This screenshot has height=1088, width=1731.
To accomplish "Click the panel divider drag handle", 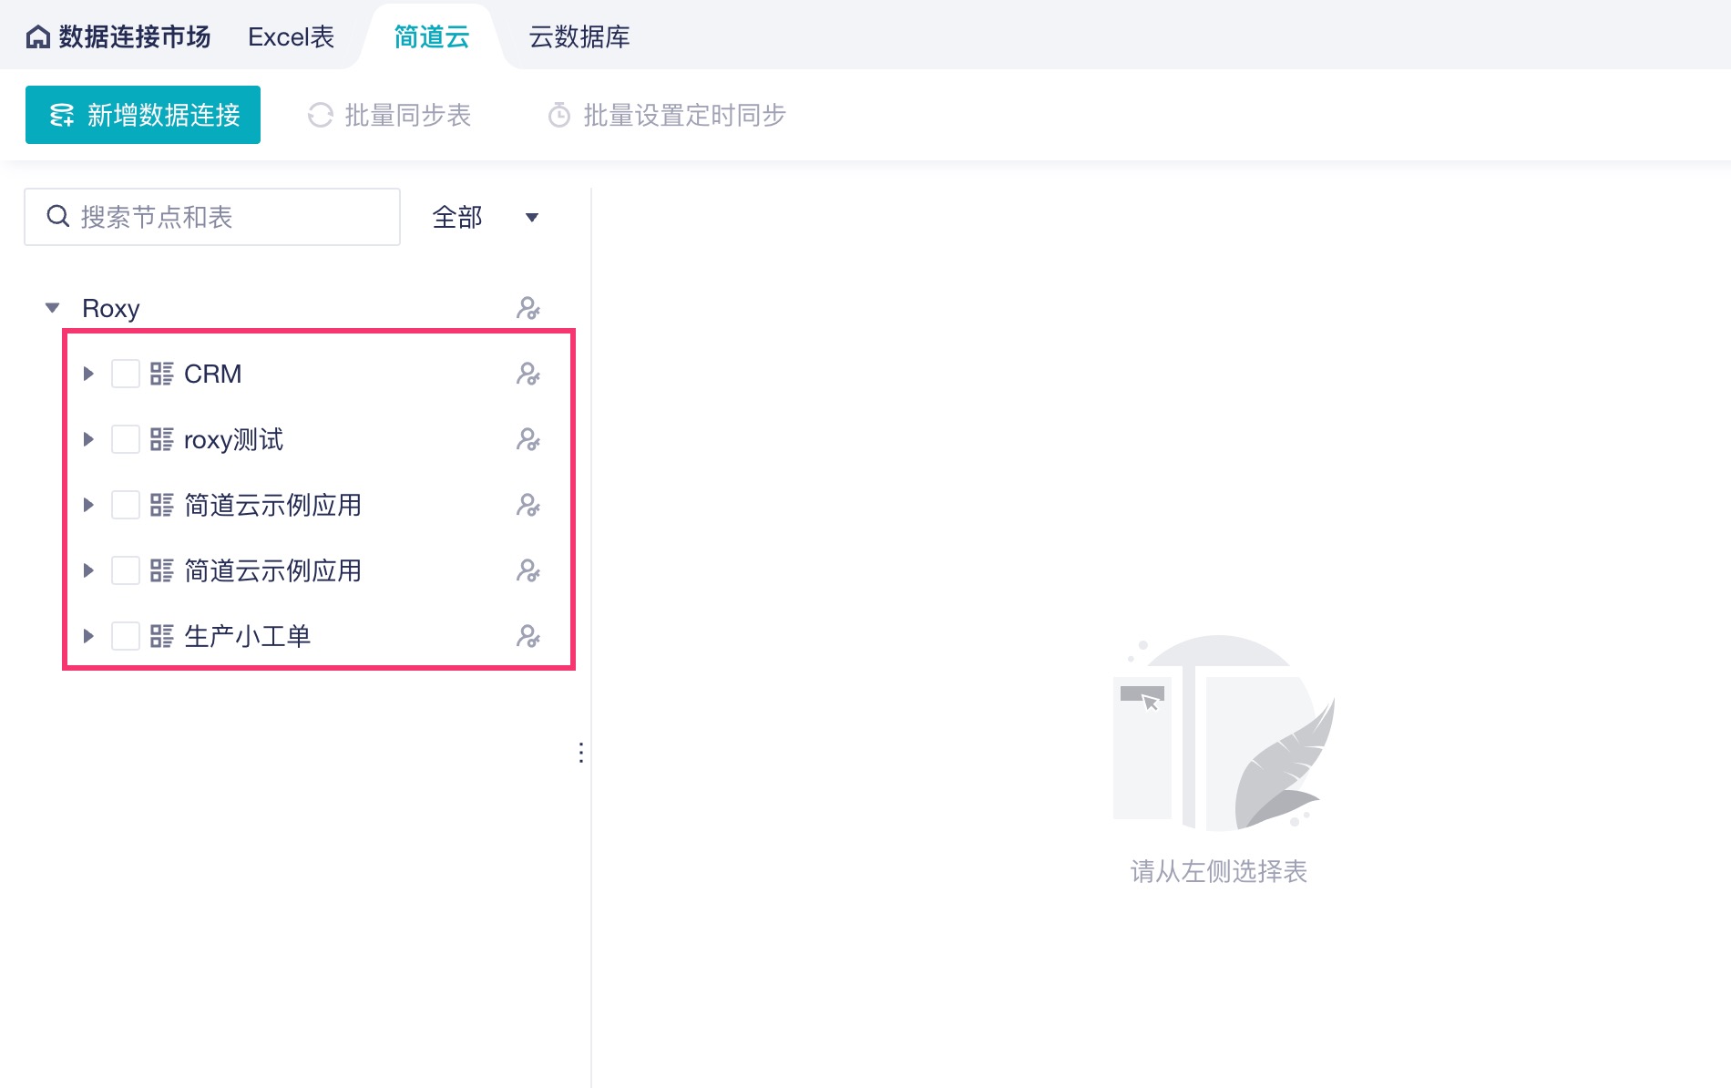I will (x=581, y=753).
